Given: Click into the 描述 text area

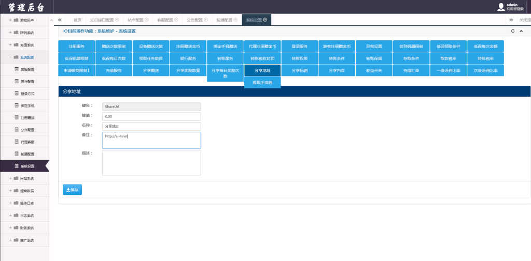Looking at the screenshot, I should click(151, 163).
